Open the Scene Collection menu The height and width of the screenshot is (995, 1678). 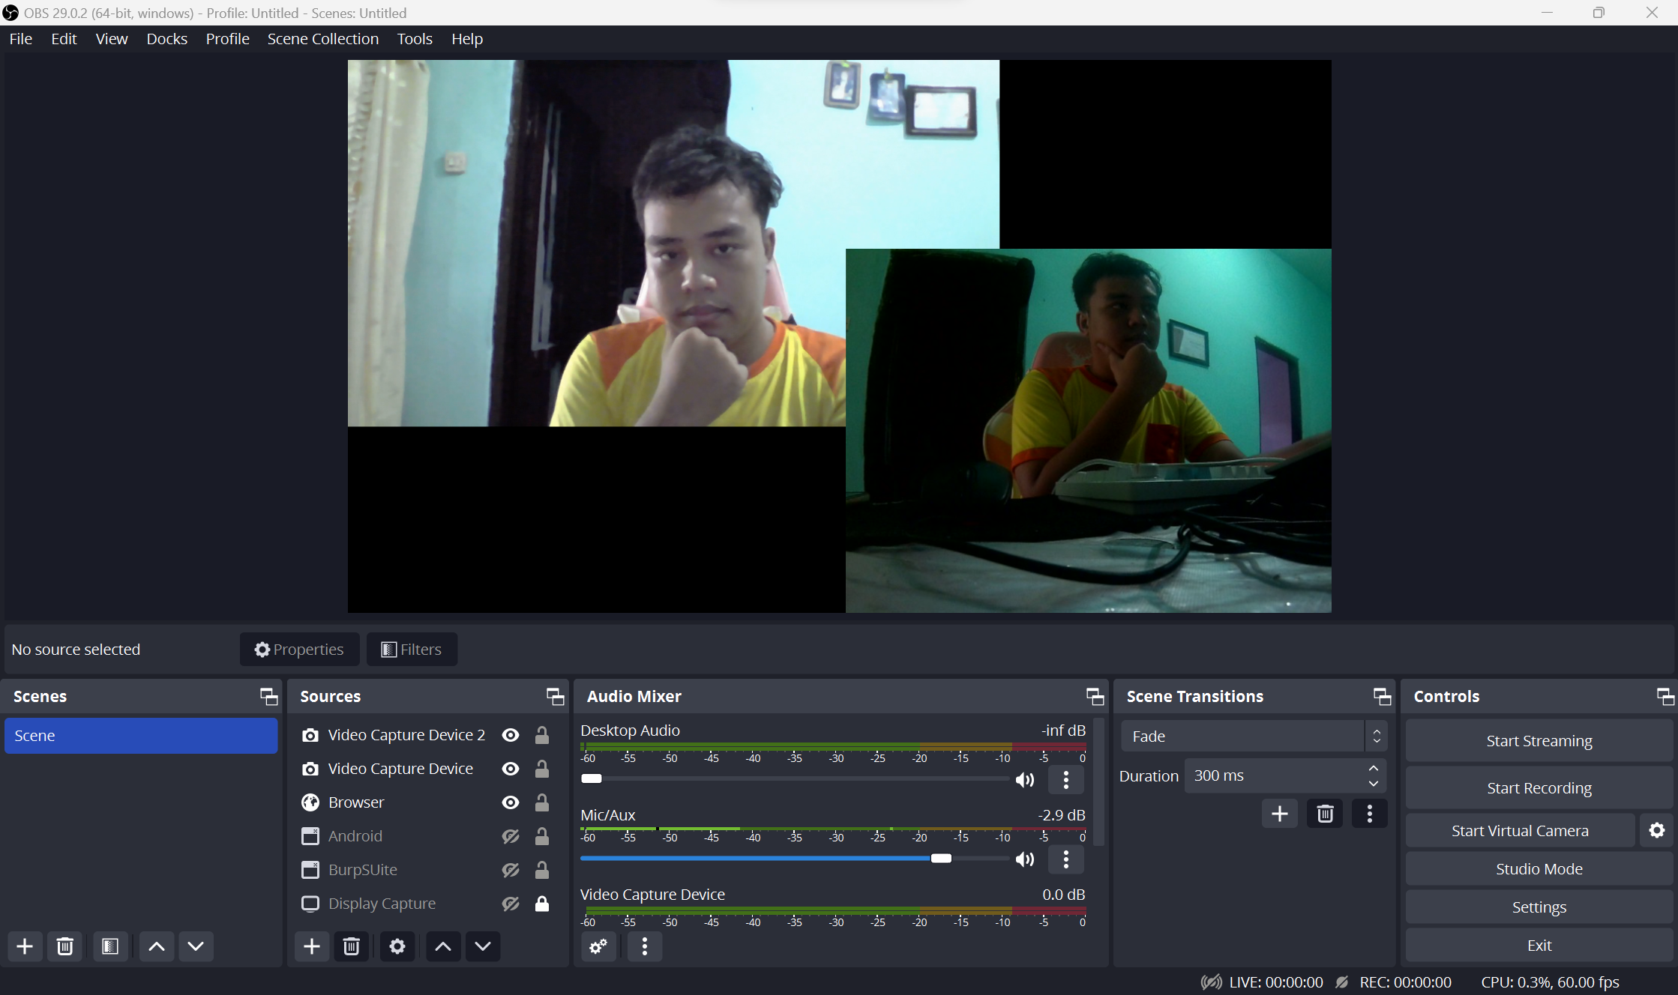[323, 39]
